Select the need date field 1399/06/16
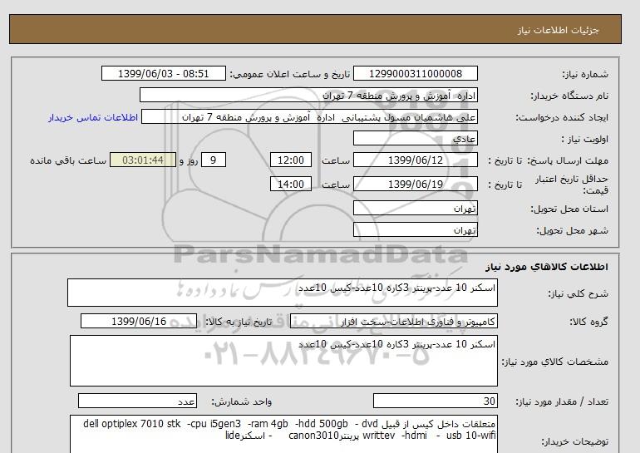 tap(138, 321)
